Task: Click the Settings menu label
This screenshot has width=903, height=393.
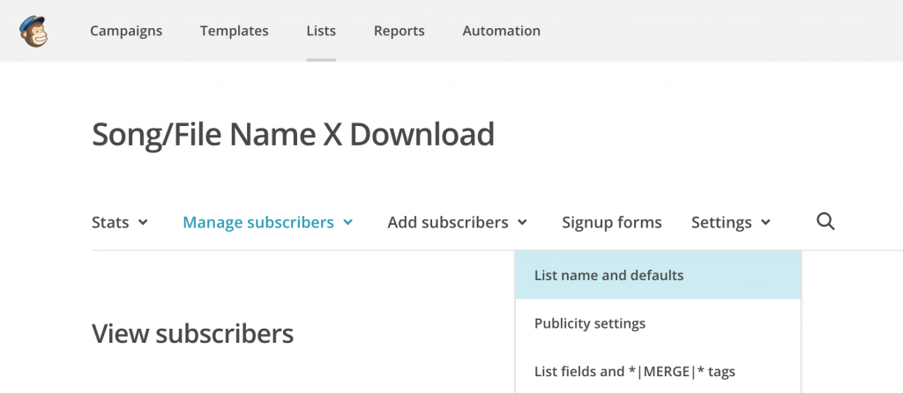Action: point(721,223)
